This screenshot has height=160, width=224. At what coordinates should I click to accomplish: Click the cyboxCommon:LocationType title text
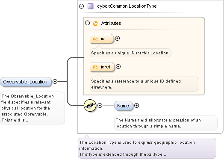(127, 6)
